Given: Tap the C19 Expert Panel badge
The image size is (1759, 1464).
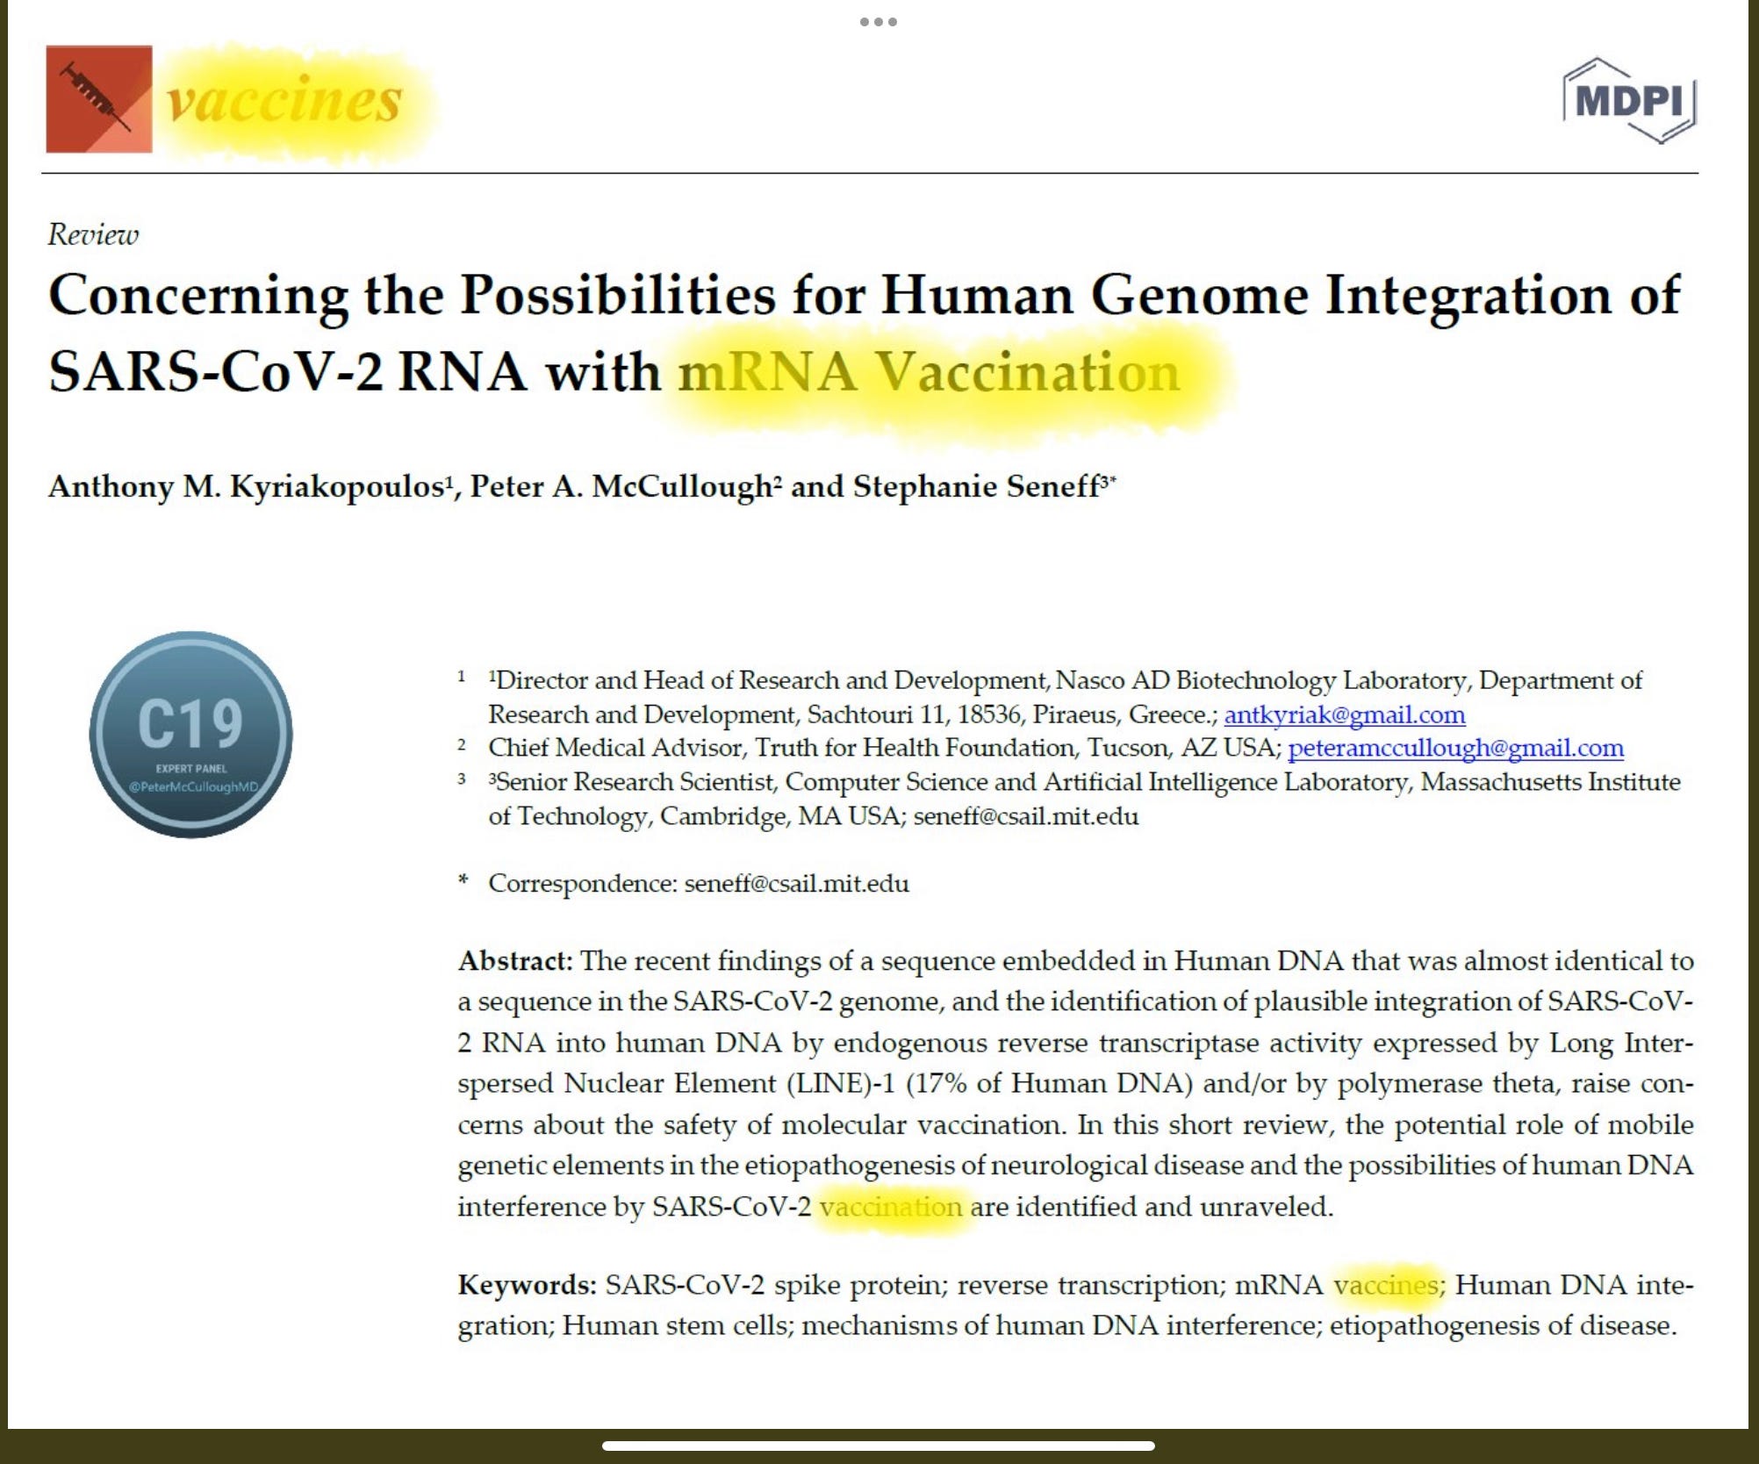Looking at the screenshot, I should pyautogui.click(x=191, y=735).
